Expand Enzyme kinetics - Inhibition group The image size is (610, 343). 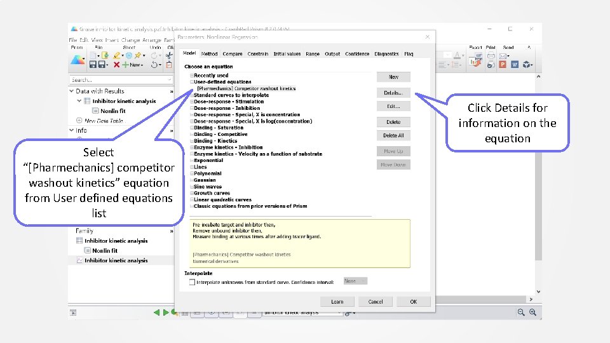192,147
